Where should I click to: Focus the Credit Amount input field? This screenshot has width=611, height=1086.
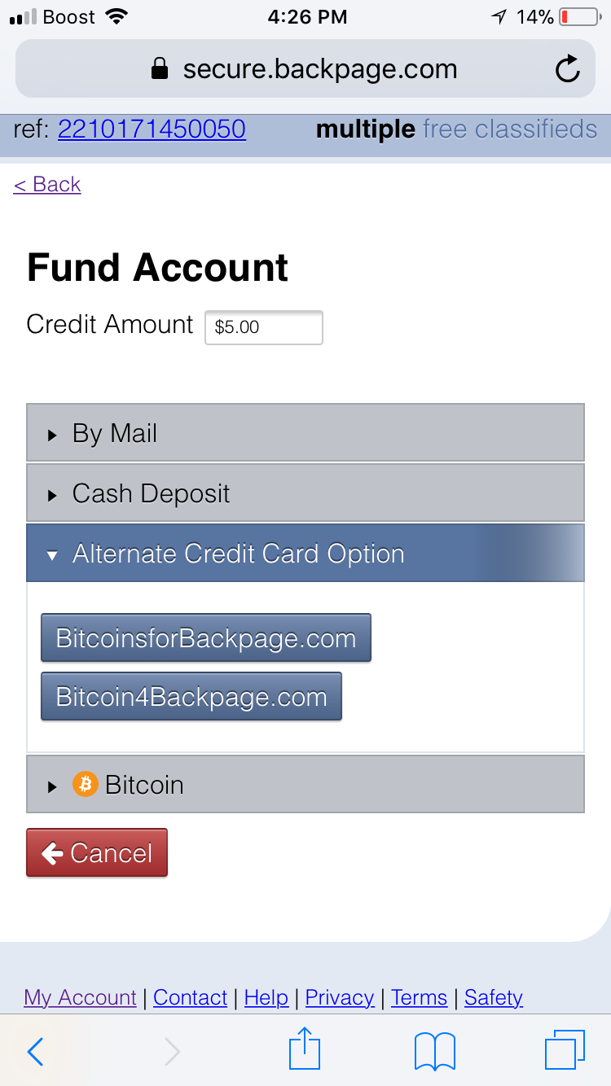pos(264,327)
